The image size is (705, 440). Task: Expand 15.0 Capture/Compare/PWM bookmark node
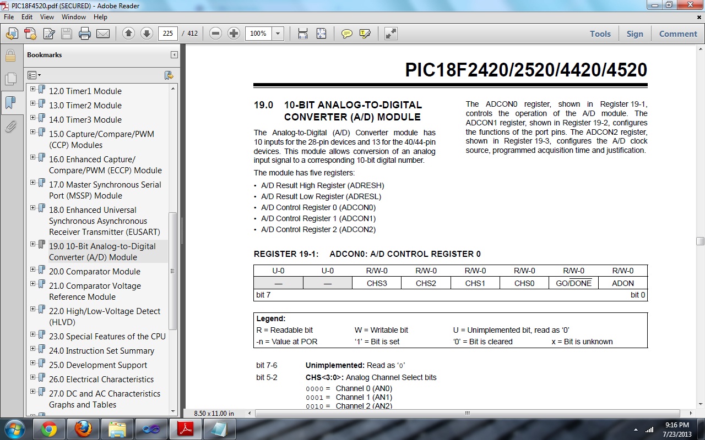(33, 132)
